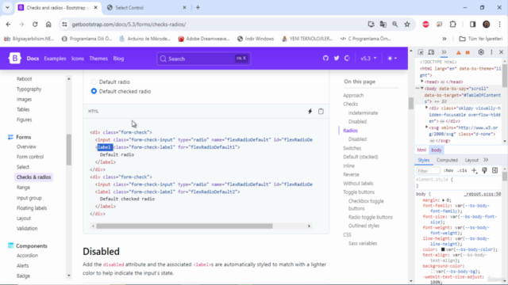Viewport: 508px width, 285px height.
Task: Expand the margin property triangle
Action: 443,200
